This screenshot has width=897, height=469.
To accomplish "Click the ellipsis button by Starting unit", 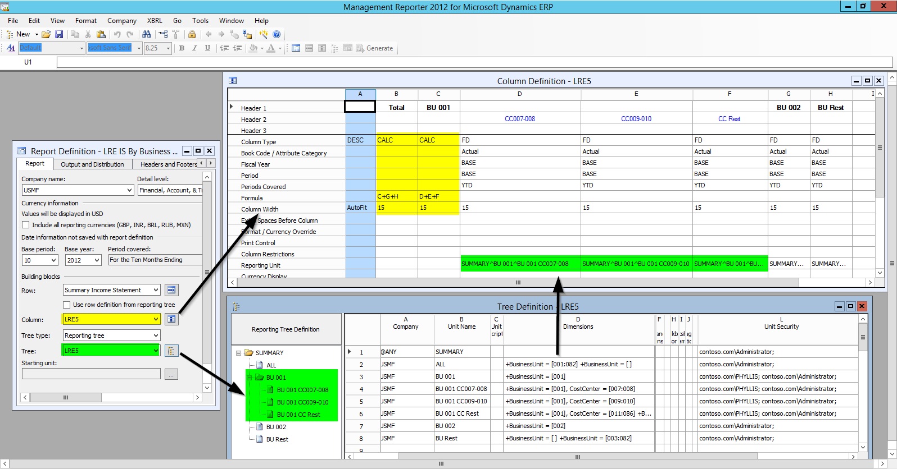I will click(x=171, y=374).
